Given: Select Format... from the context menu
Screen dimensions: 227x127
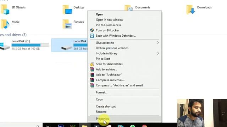Looking at the screenshot, I should pos(124,92).
